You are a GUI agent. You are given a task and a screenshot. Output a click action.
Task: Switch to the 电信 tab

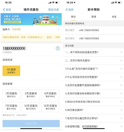(114, 17)
